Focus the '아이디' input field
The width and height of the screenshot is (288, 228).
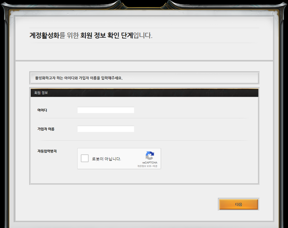point(106,110)
